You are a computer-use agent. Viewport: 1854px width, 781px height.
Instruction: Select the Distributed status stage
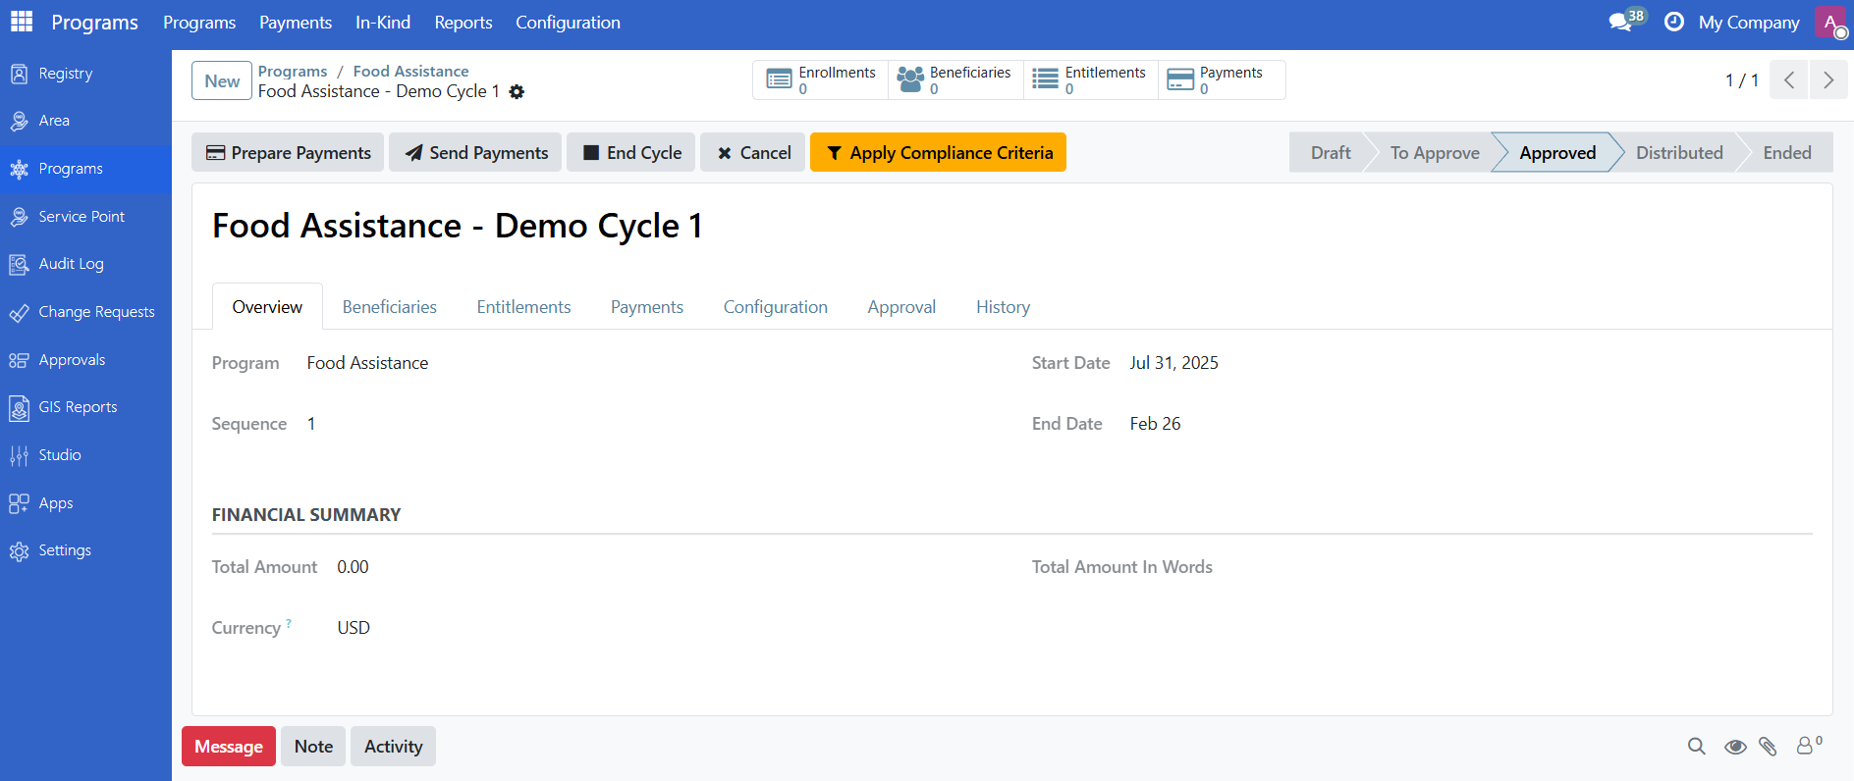1679,153
